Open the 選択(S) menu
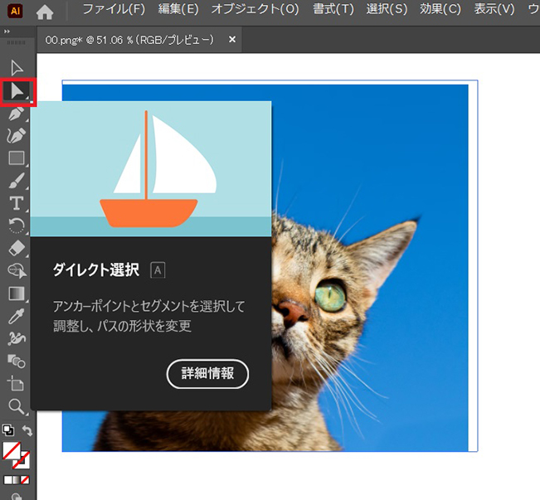Image resolution: width=540 pixels, height=500 pixels. pyautogui.click(x=387, y=9)
